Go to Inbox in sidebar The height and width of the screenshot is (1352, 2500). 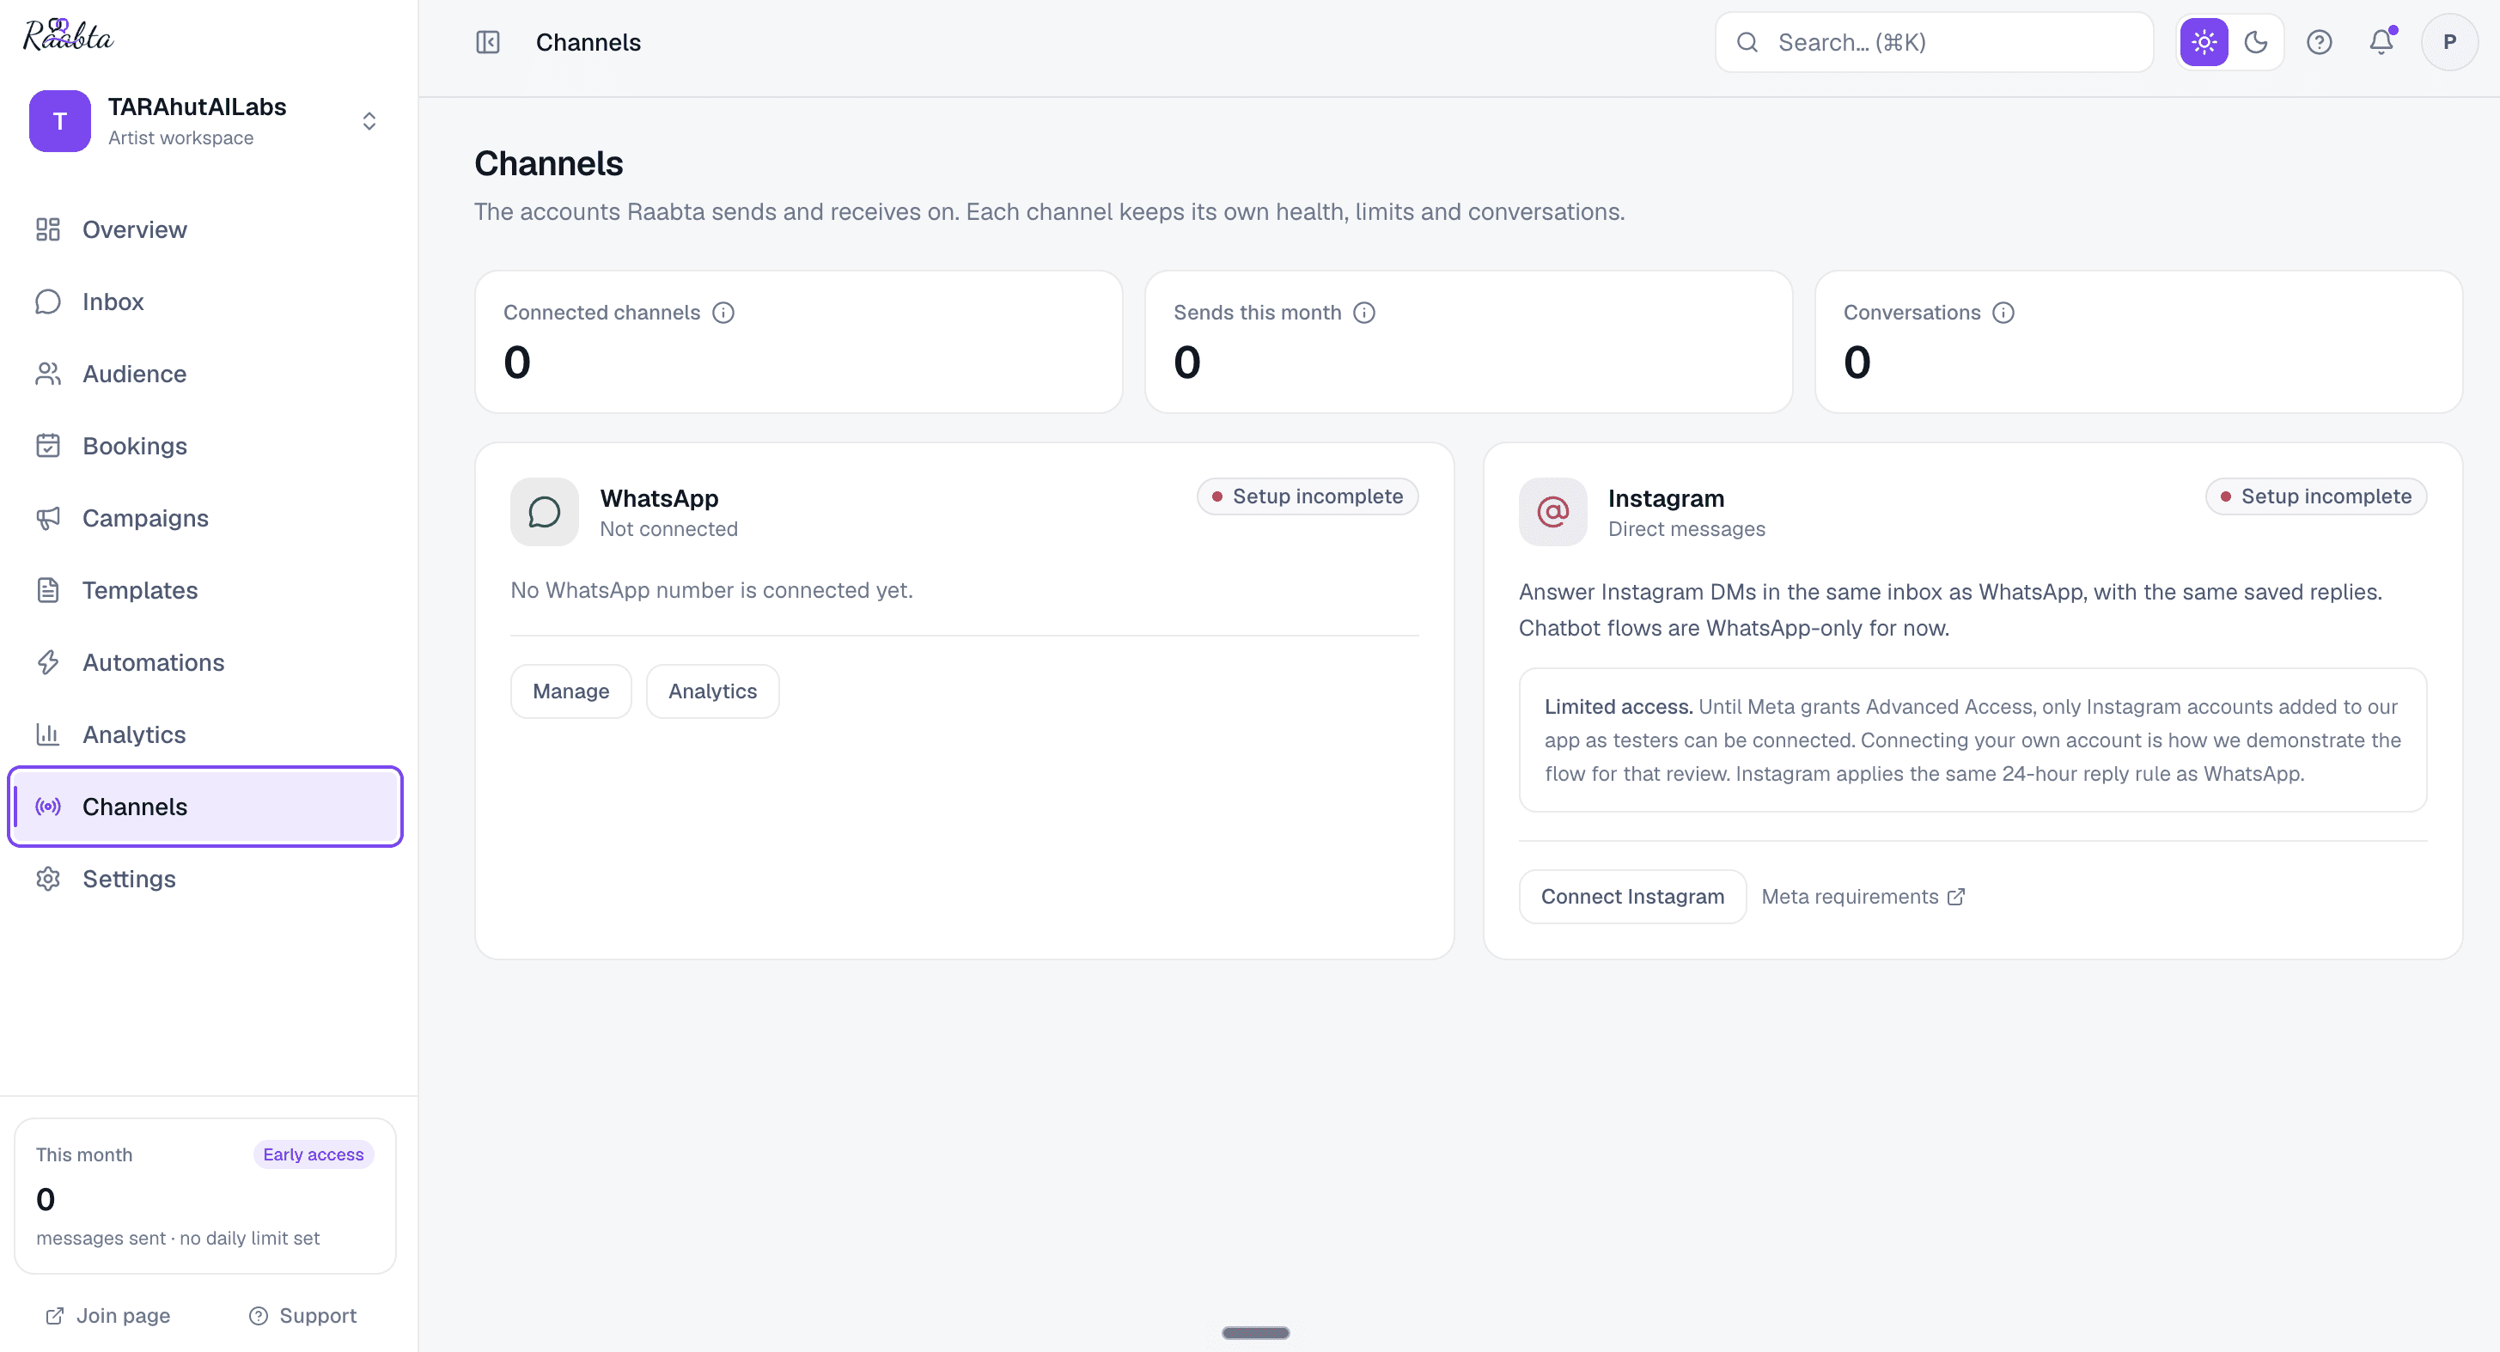click(204, 301)
